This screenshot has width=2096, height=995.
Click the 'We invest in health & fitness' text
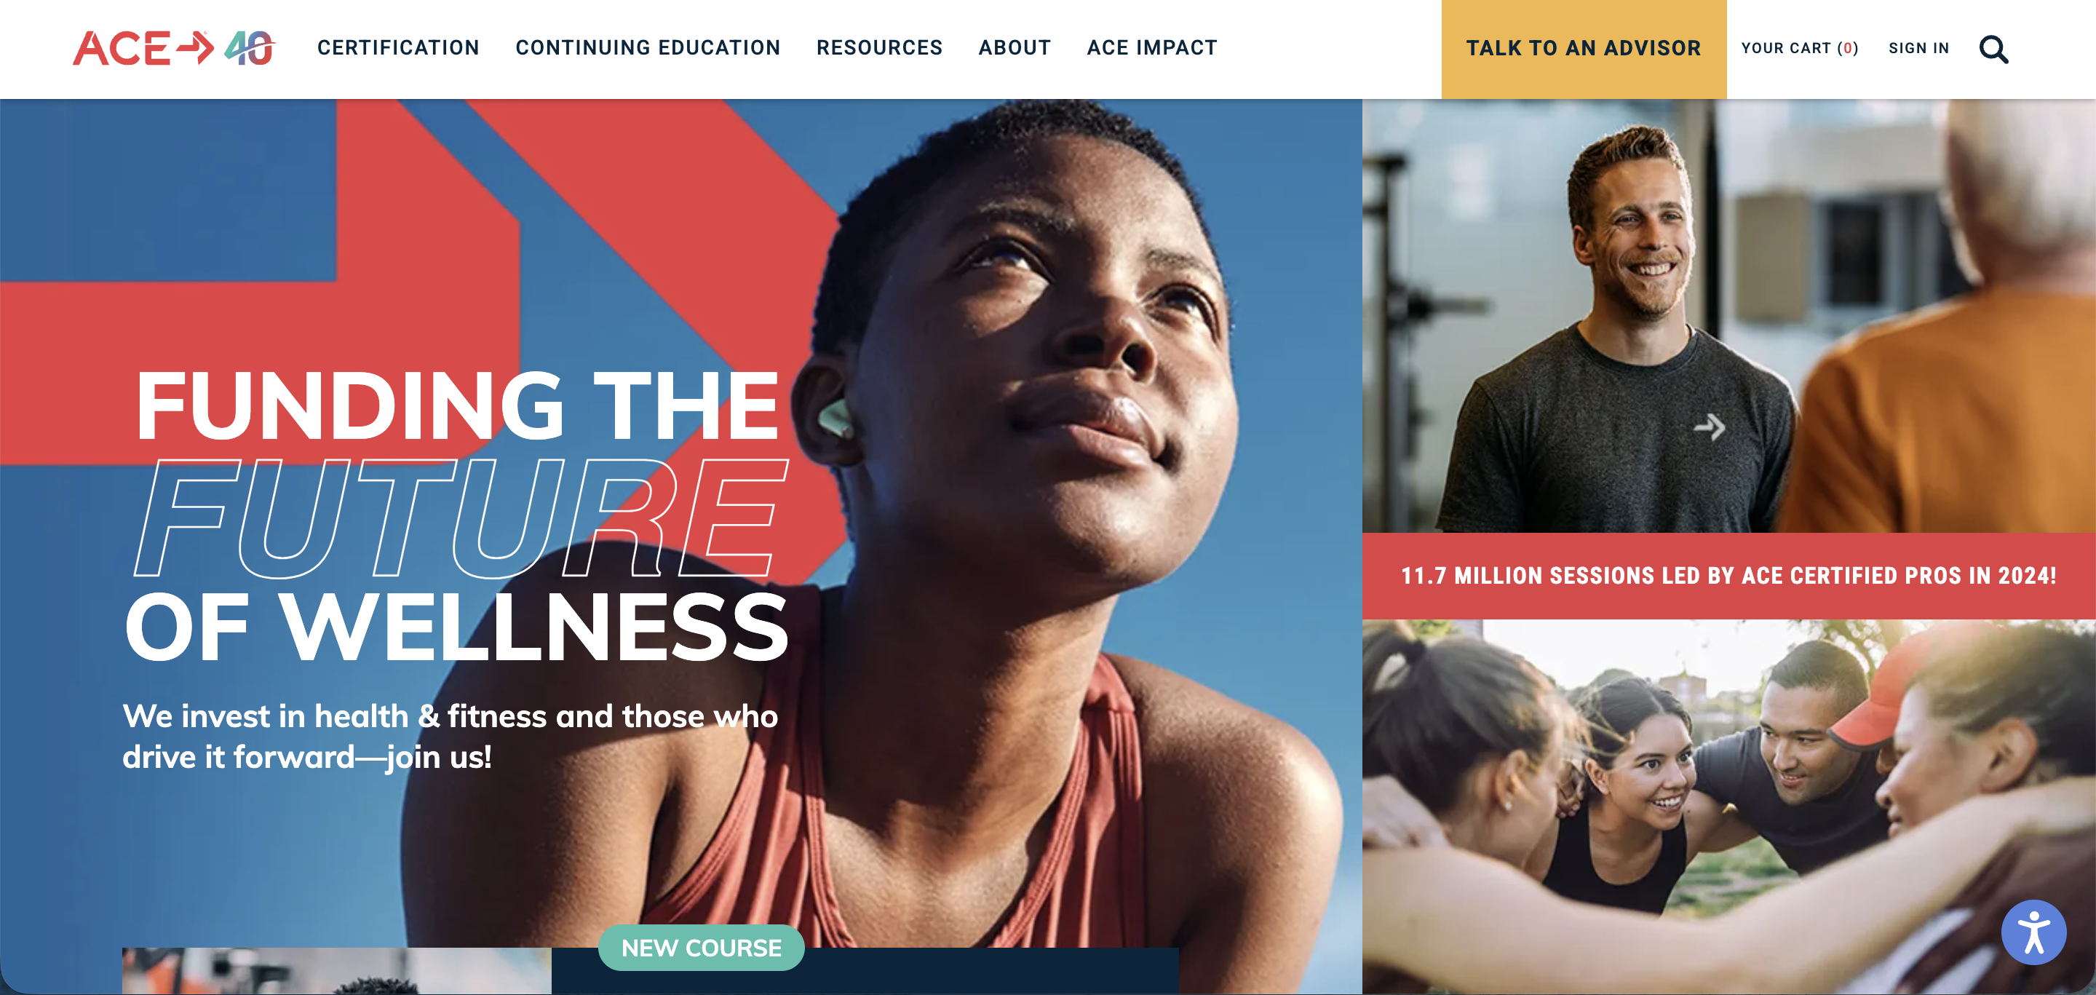[x=450, y=737]
